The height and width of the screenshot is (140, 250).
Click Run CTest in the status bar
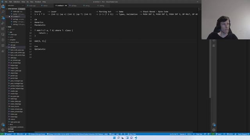pyautogui.click(x=132, y=134)
